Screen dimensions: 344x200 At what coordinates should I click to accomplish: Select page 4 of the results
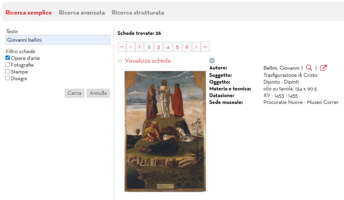(x=168, y=47)
